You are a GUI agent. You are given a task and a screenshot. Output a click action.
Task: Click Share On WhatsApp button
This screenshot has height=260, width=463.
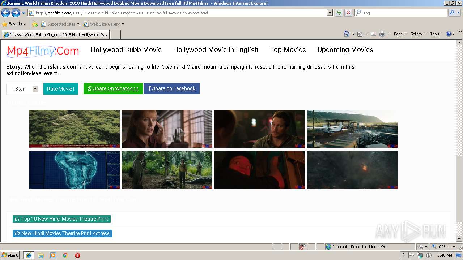click(113, 88)
